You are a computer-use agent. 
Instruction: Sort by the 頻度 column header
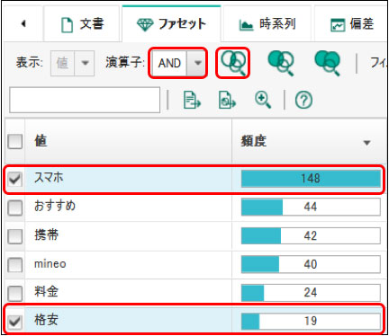pyautogui.click(x=309, y=141)
